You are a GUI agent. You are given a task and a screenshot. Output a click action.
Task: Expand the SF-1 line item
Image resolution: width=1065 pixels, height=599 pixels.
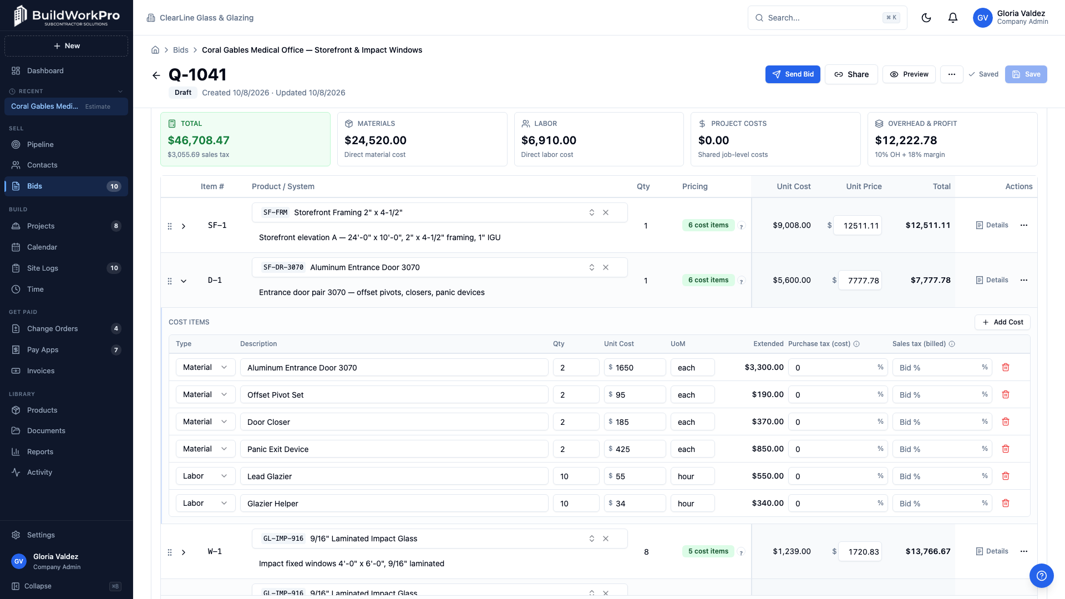click(x=184, y=226)
